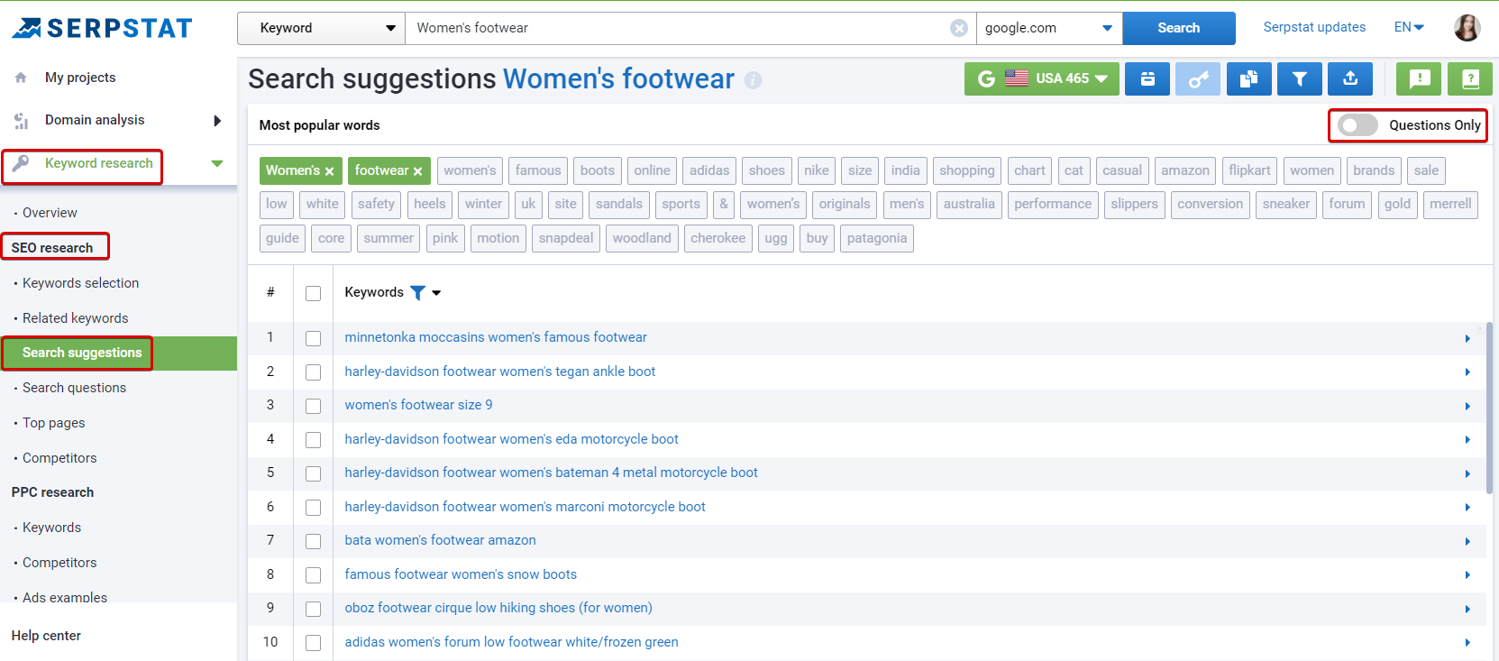Click the blue Search button
The height and width of the screenshot is (661, 1499).
pyautogui.click(x=1179, y=28)
